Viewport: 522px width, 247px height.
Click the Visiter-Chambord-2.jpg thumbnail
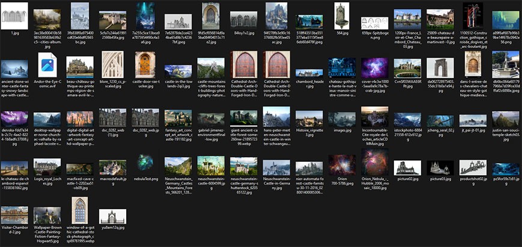[x=14, y=214]
